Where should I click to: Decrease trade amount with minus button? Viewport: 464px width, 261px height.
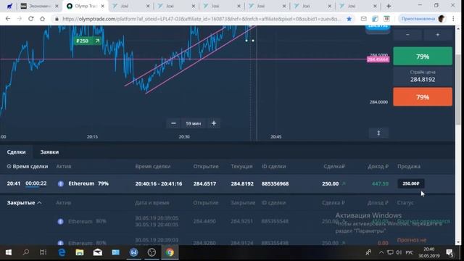(x=407, y=35)
